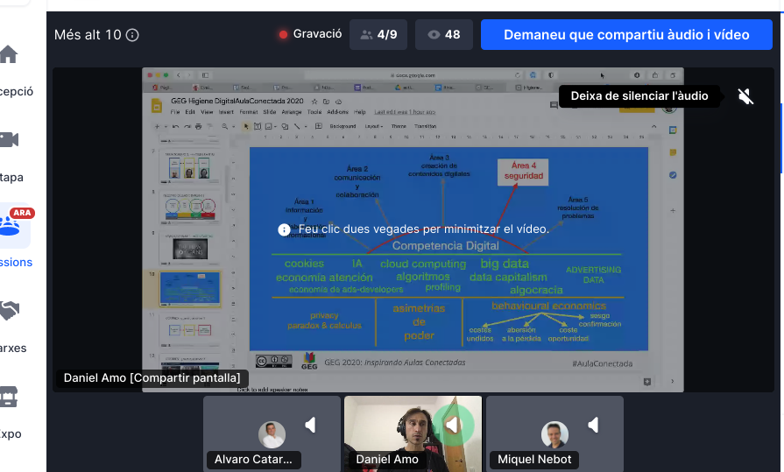Screen dimensions: 784x472
Task: Open the Recepció home icon in sidebar
Action: pyautogui.click(x=9, y=54)
